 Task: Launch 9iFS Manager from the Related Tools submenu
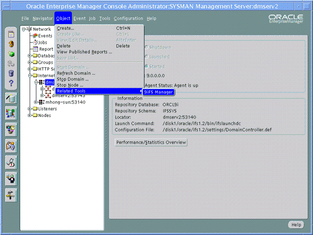click(x=159, y=92)
